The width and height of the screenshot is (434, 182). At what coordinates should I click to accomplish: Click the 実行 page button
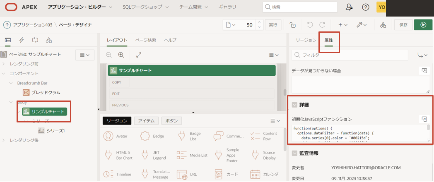pos(273,25)
